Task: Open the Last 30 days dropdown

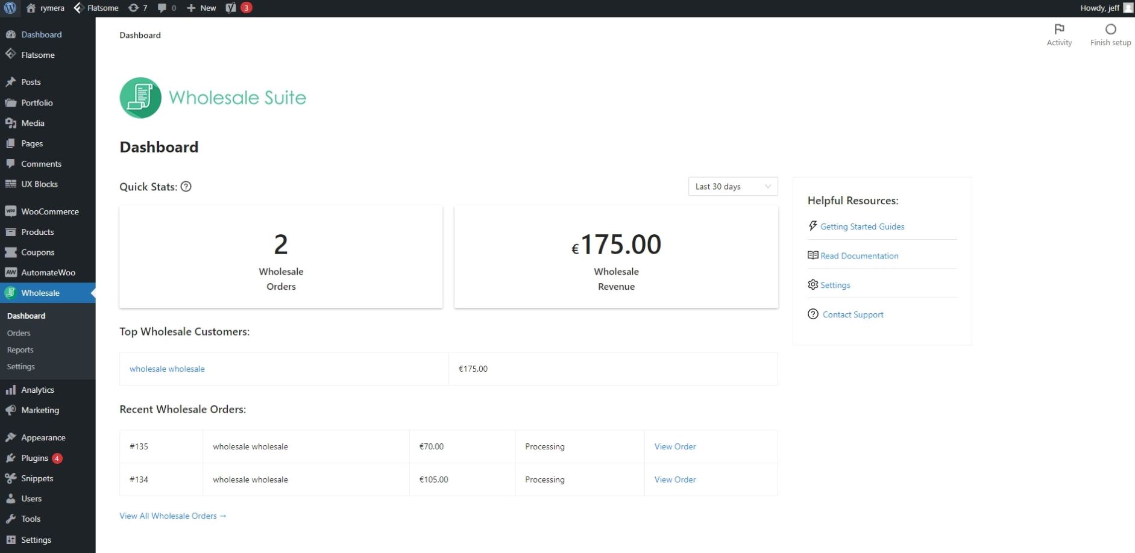Action: coord(732,187)
